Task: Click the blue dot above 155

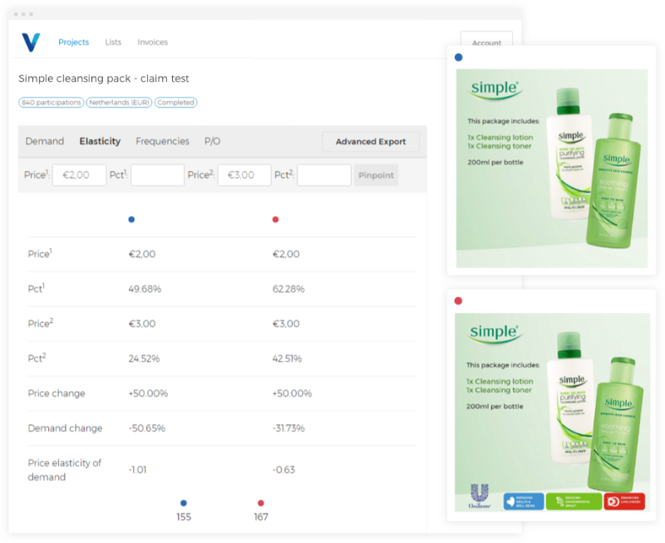Action: [183, 503]
